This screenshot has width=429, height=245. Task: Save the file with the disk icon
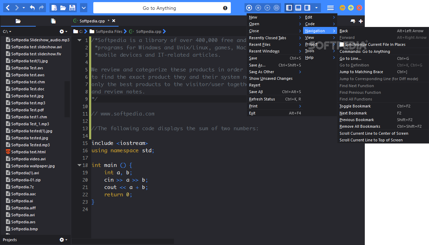pos(72,8)
